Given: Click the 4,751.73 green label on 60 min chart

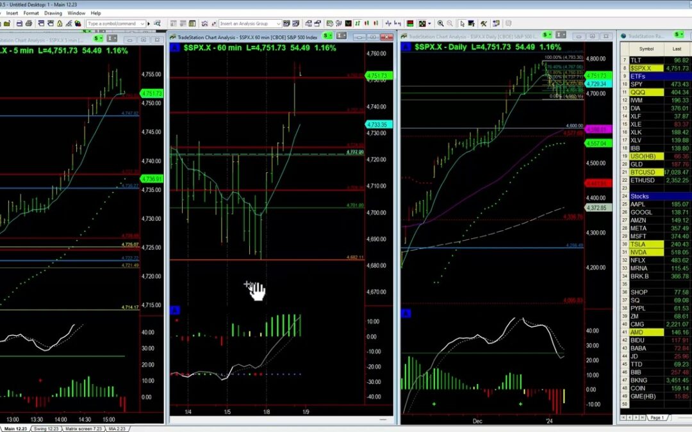Looking at the screenshot, I should coord(379,76).
